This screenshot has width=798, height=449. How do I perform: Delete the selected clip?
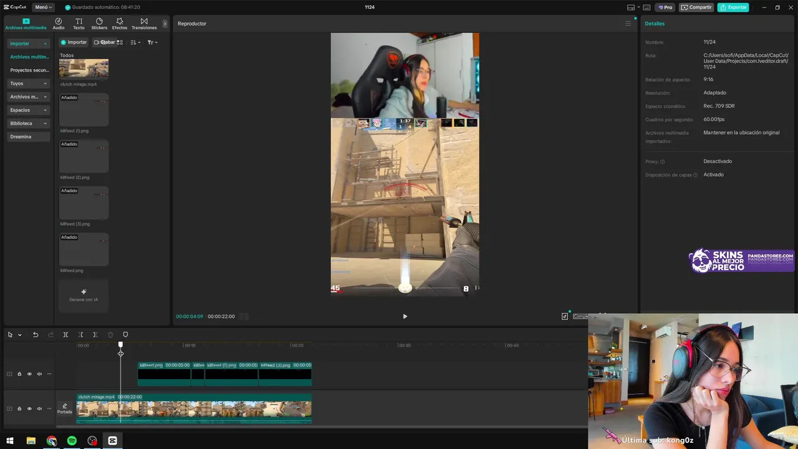110,335
